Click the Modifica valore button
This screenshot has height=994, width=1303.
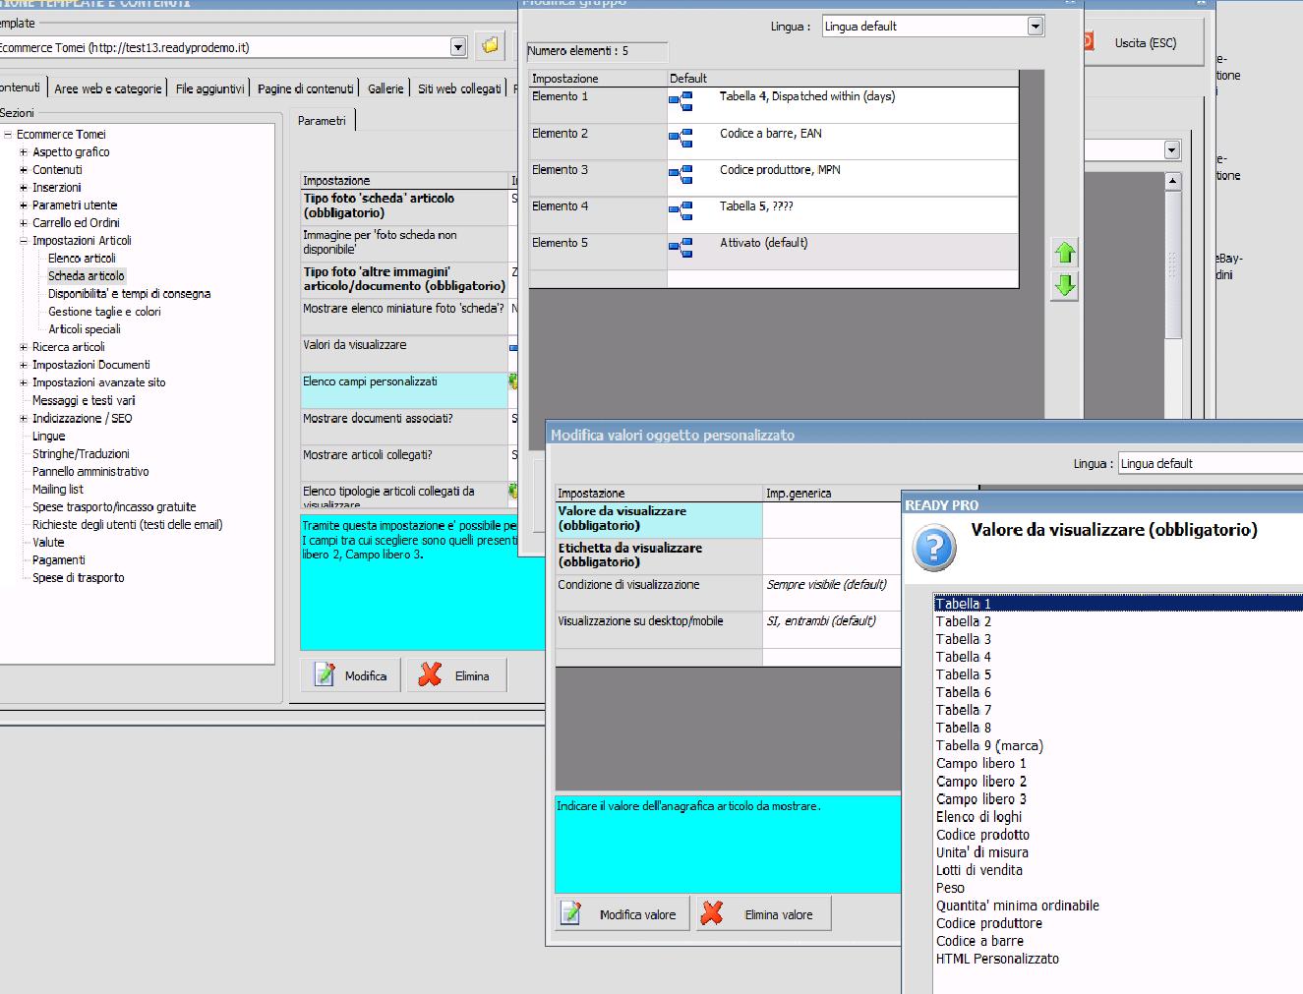click(623, 914)
